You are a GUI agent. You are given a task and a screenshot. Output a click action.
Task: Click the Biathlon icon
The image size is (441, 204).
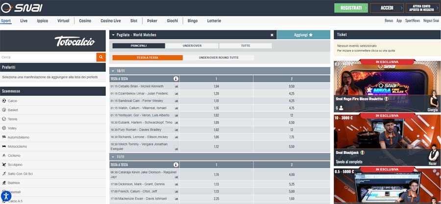(4, 183)
